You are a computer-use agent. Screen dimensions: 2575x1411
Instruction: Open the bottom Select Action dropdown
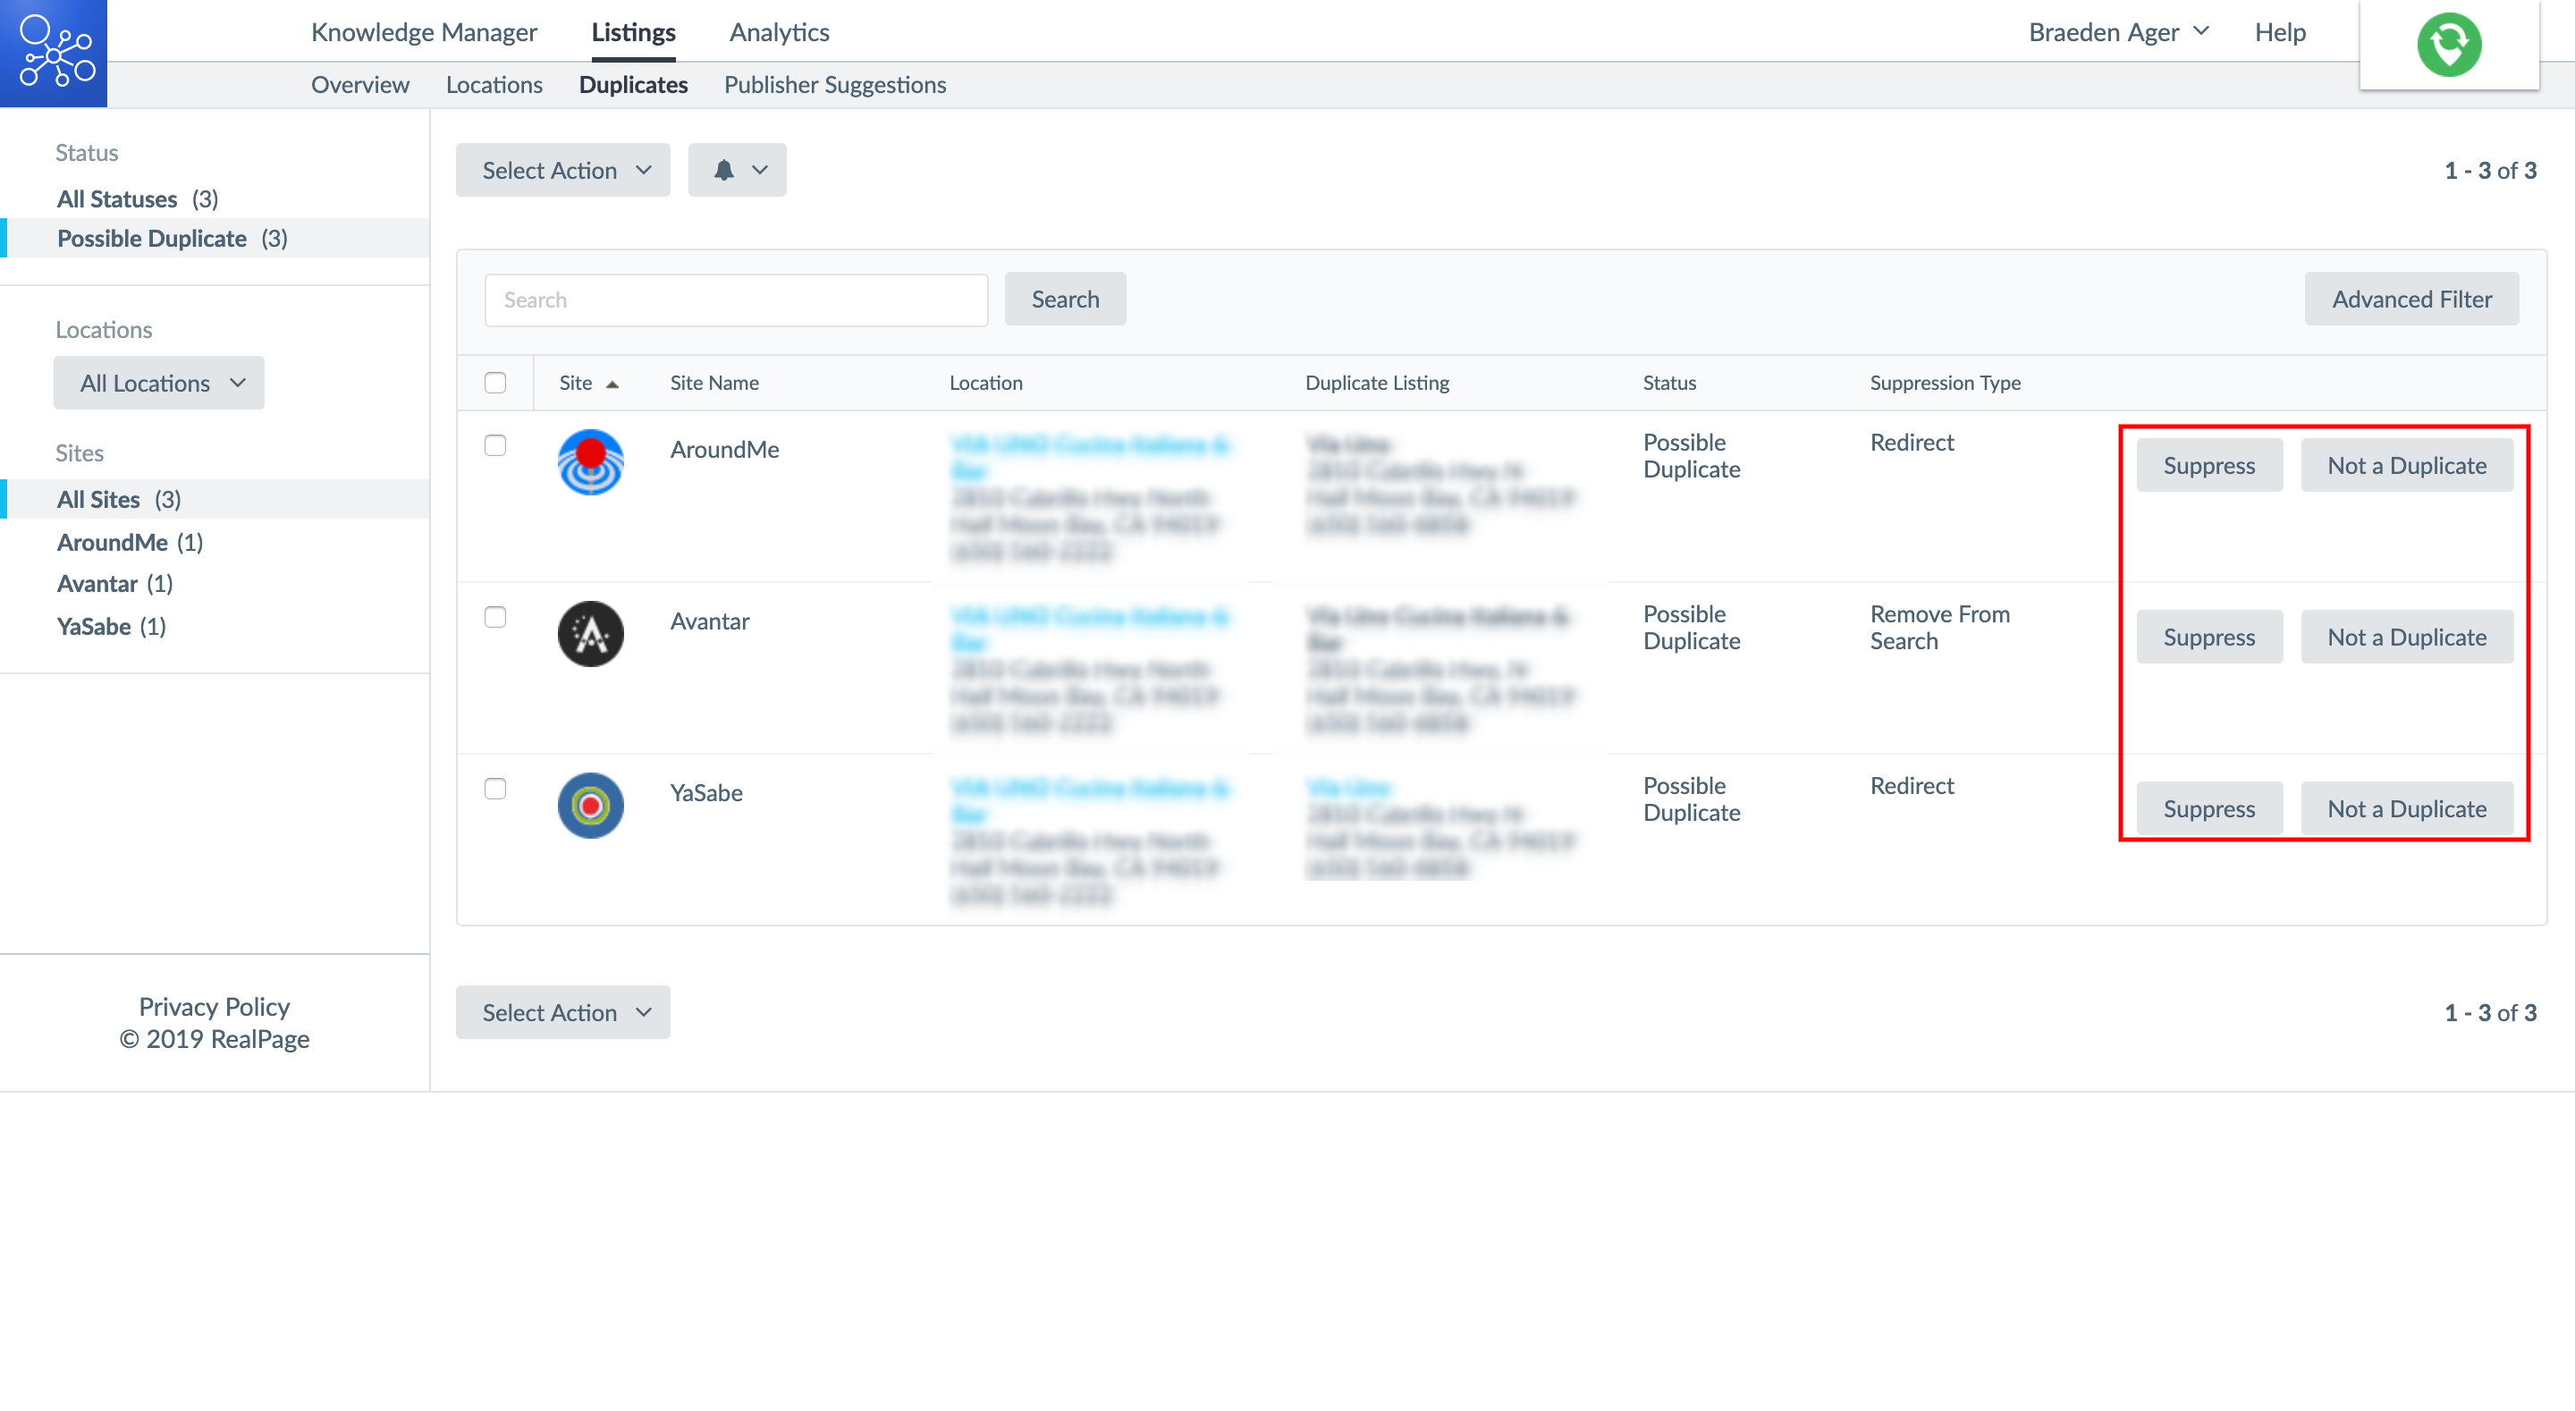pyautogui.click(x=562, y=1012)
